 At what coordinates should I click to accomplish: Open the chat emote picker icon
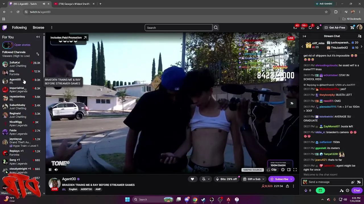coord(353,182)
